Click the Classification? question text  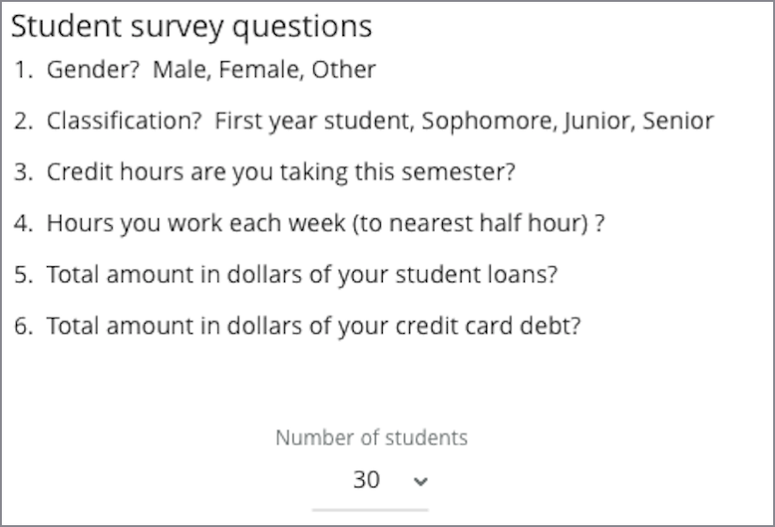point(122,121)
